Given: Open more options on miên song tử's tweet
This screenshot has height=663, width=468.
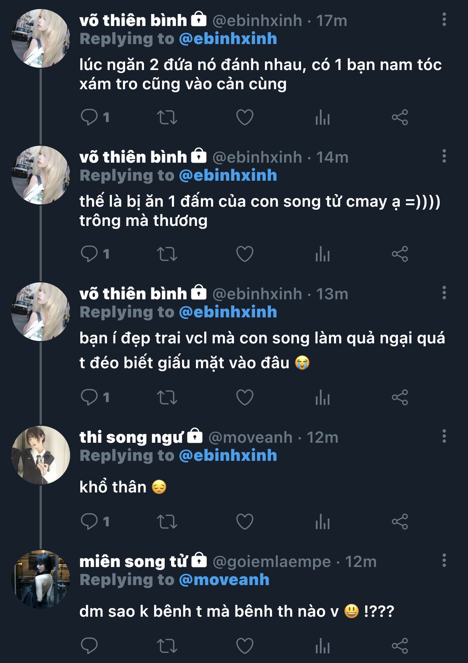Looking at the screenshot, I should coord(444,561).
